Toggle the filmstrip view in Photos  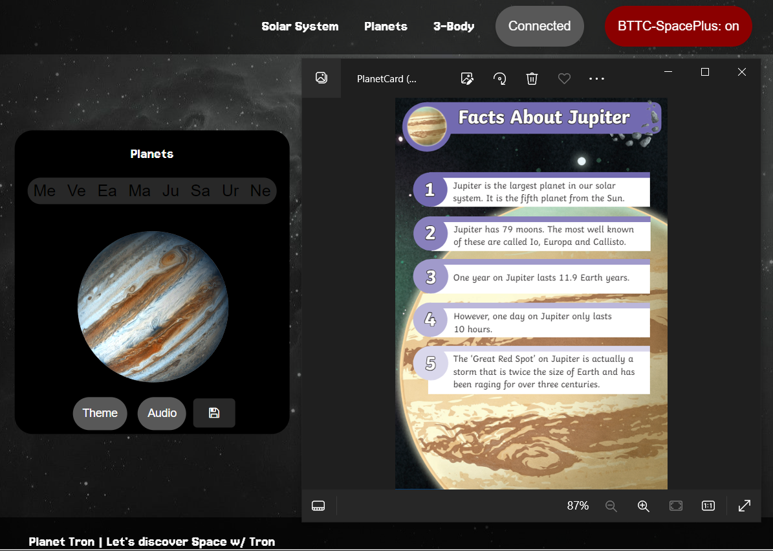click(x=318, y=506)
